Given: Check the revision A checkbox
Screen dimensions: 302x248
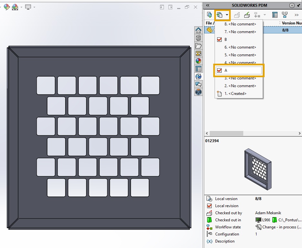Looking at the screenshot, I should pos(219,70).
